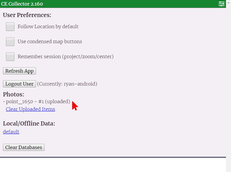Click the Clear Uploaded Items link
The width and height of the screenshot is (231, 172).
tap(30, 109)
